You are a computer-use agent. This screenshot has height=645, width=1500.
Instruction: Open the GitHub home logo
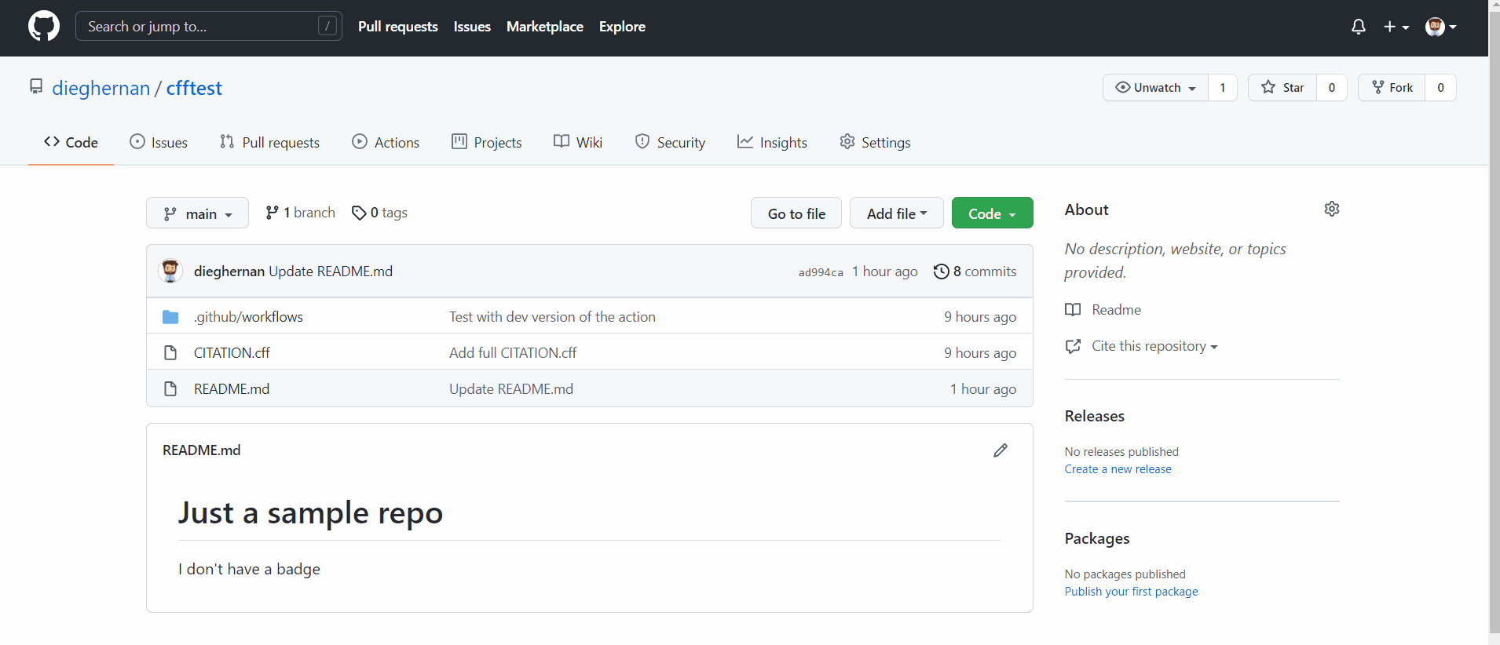coord(44,27)
